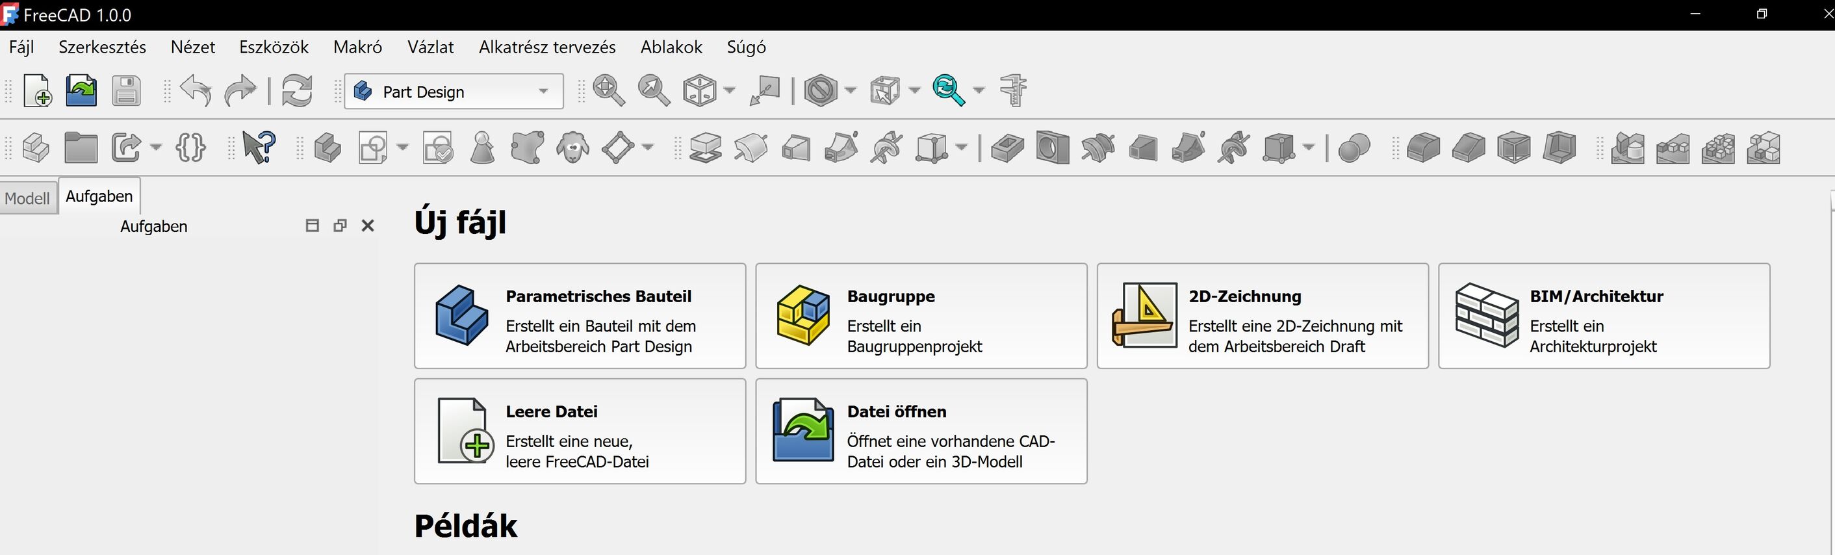Close the Aufgaben panel
Screen dimensions: 1835x555
368,226
